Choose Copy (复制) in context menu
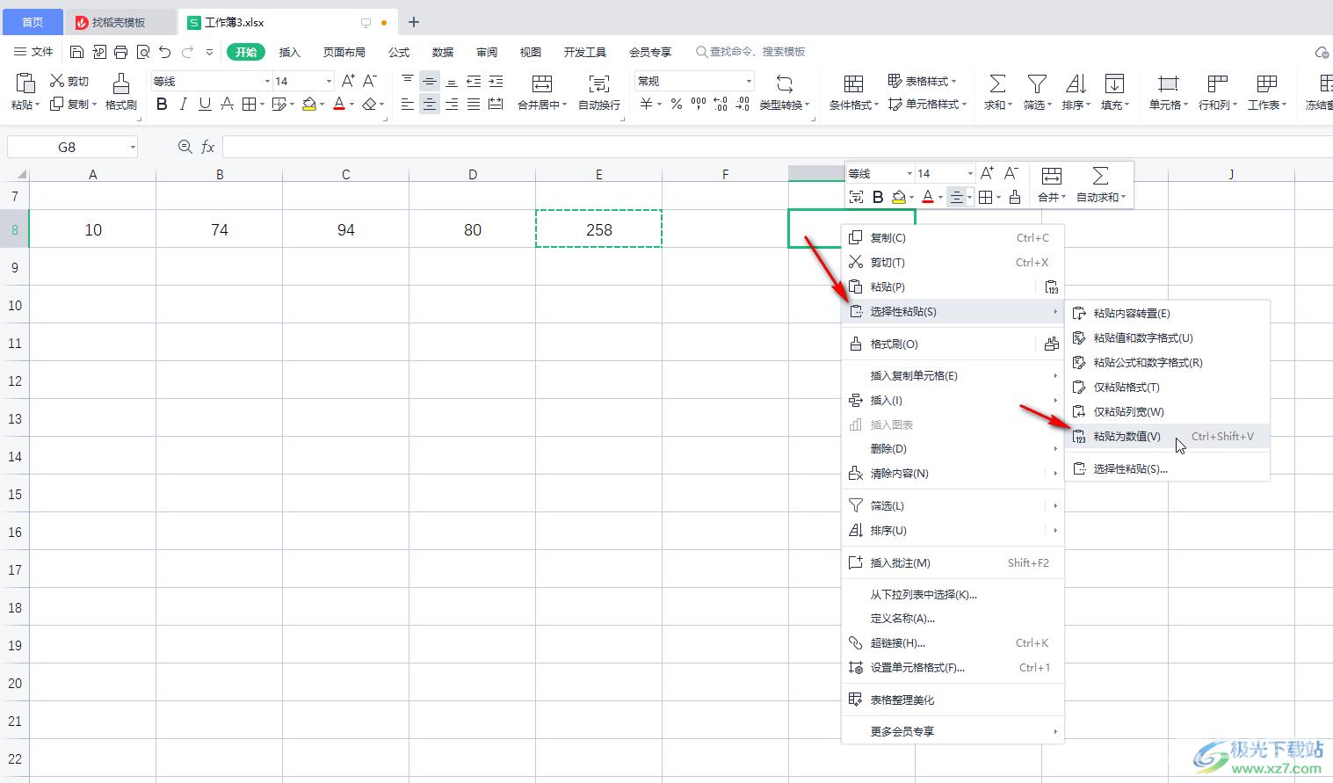Viewport: 1333px width, 783px height. pos(953,237)
